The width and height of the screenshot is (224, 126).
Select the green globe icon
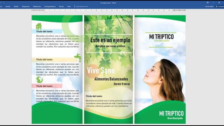click(40, 80)
